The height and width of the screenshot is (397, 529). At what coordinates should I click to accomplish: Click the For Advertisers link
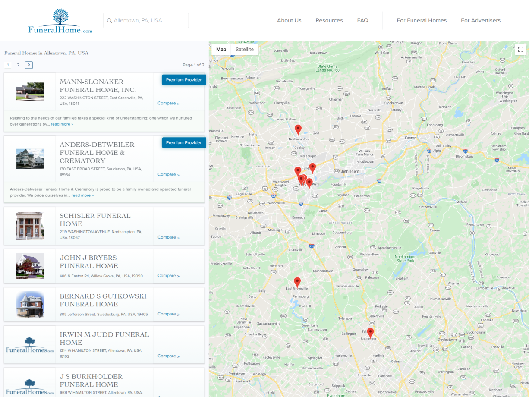tap(481, 20)
